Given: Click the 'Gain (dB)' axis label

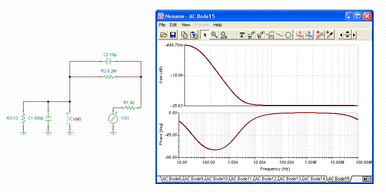Looking at the screenshot, I should coord(161,75).
